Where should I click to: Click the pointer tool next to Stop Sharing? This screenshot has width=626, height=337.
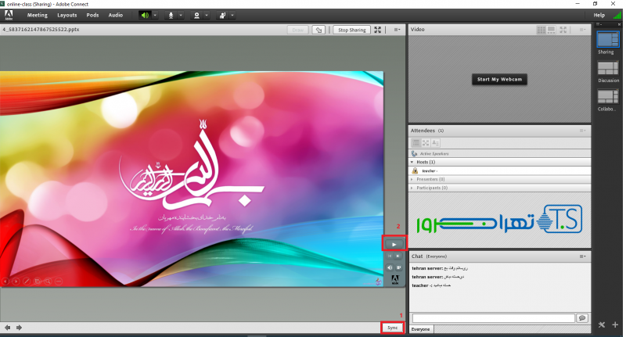coord(318,30)
